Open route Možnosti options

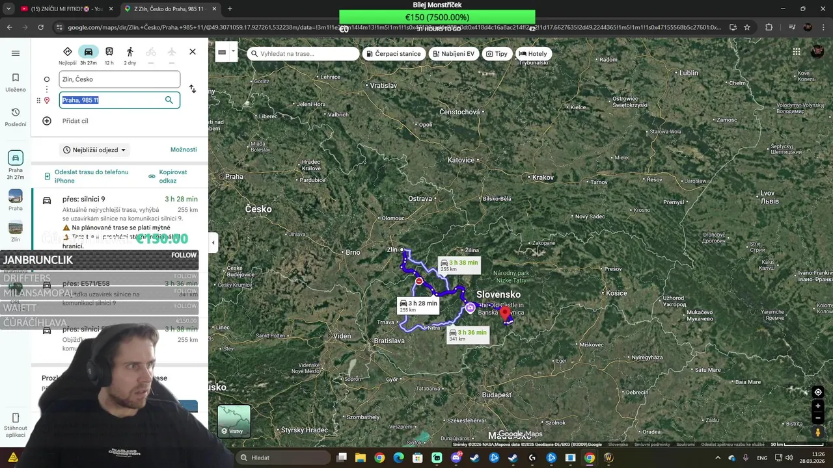[x=184, y=149]
